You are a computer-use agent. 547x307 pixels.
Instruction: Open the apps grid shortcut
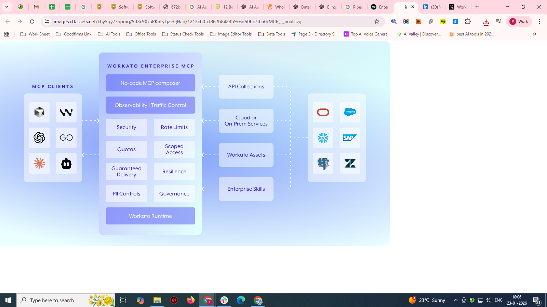click(x=7, y=34)
